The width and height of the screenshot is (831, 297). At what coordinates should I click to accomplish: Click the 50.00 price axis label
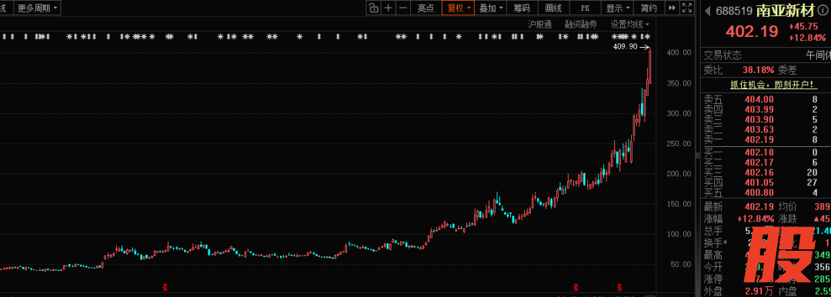(x=682, y=264)
